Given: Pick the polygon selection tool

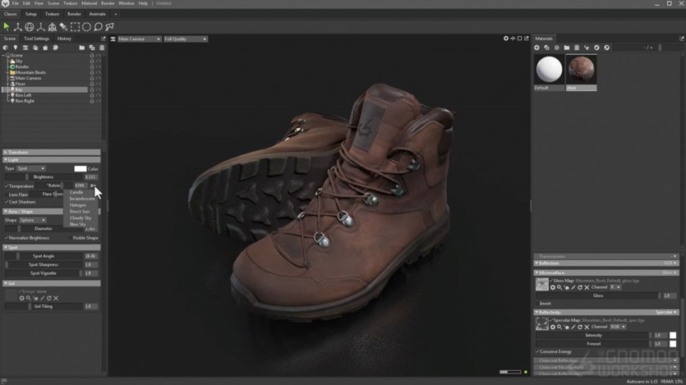Looking at the screenshot, I should pyautogui.click(x=109, y=27).
